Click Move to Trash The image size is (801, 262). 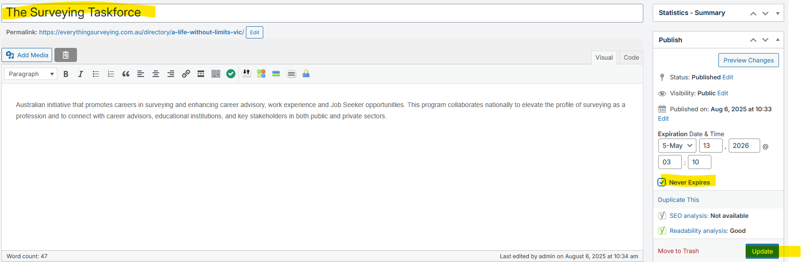(x=678, y=251)
